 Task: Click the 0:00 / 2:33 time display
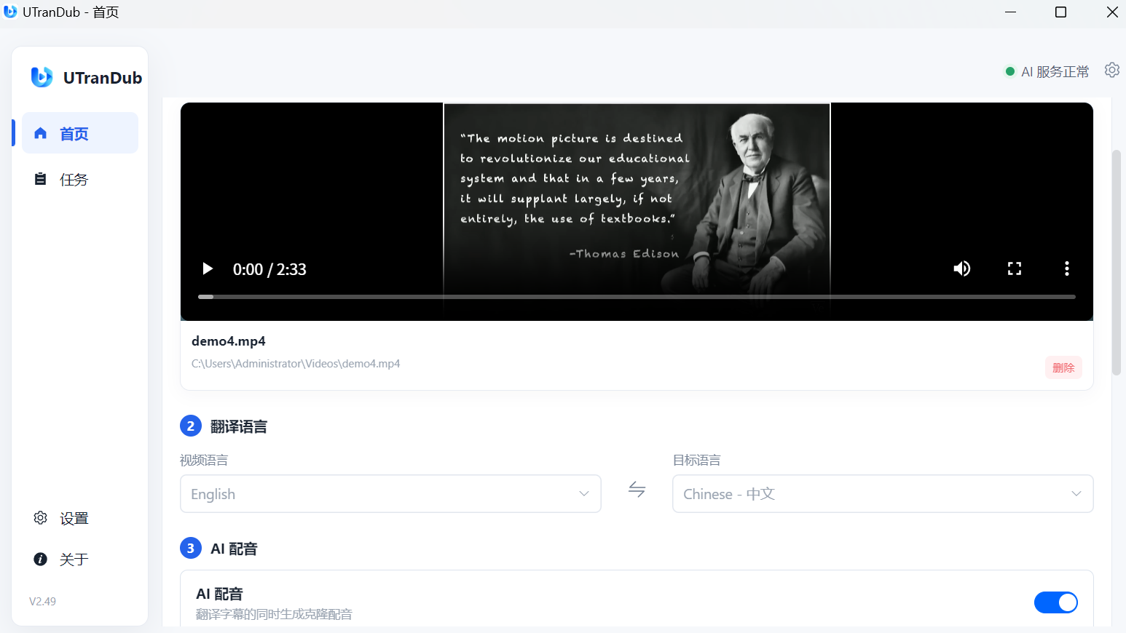click(x=269, y=269)
